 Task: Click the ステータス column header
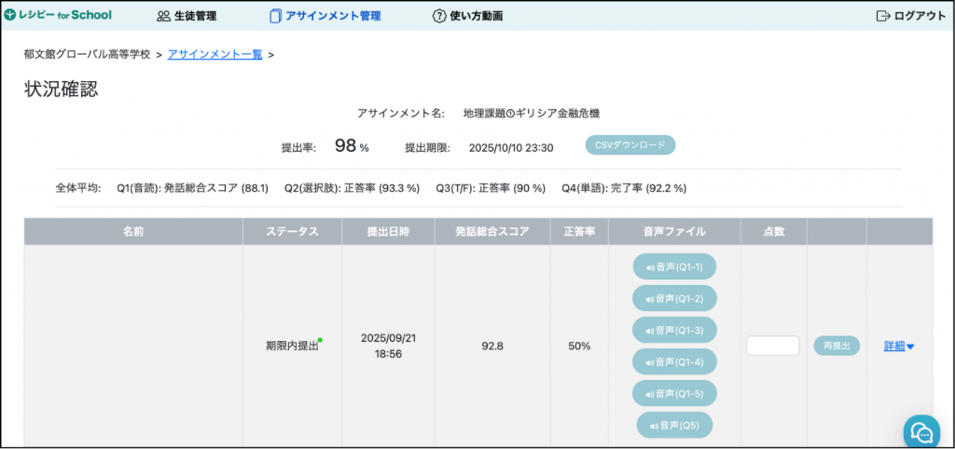(292, 231)
